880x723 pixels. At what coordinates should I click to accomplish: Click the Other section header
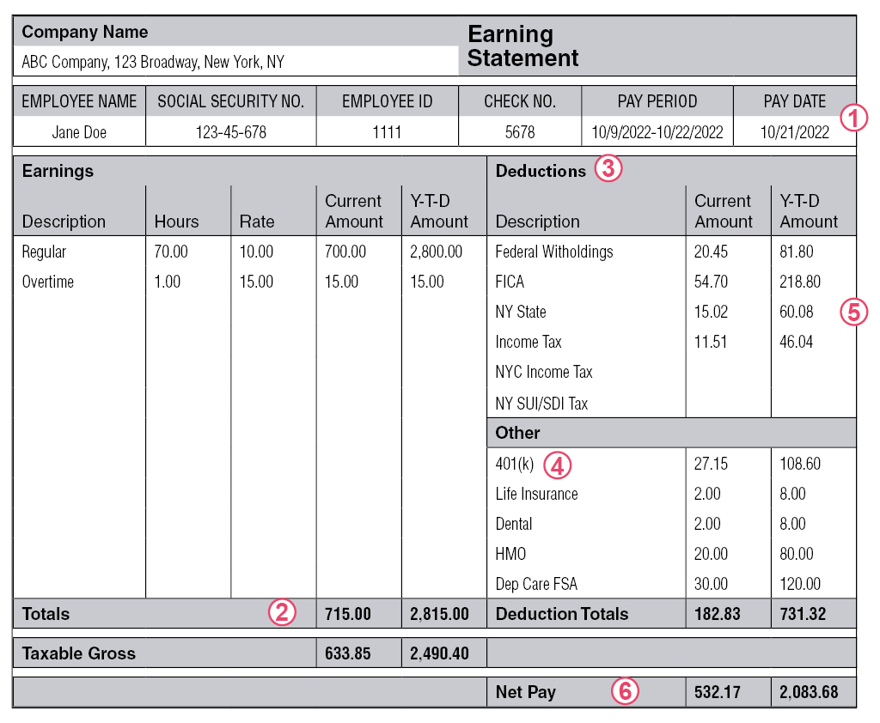pyautogui.click(x=517, y=433)
